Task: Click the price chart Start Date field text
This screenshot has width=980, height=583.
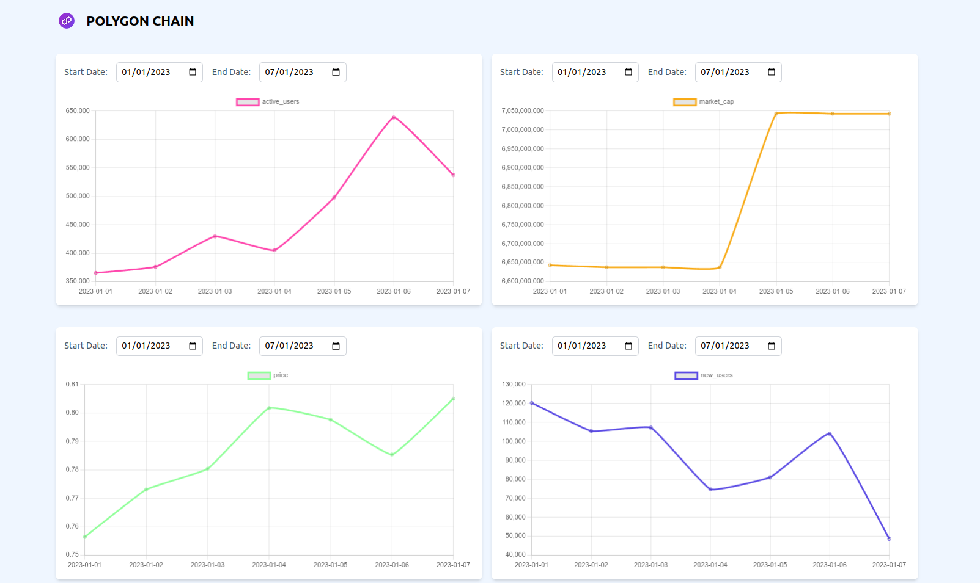Action: pos(146,346)
